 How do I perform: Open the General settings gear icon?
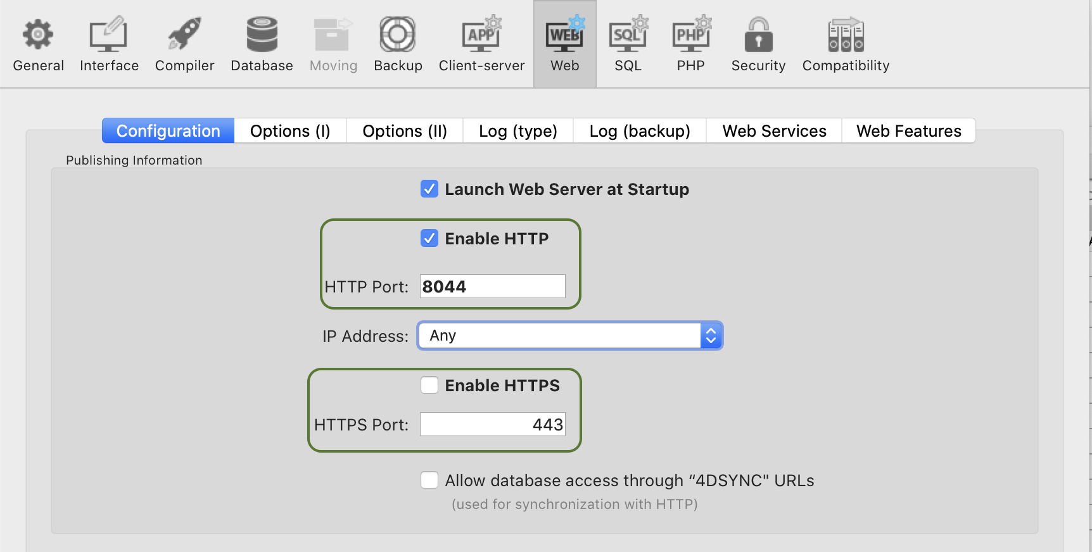pyautogui.click(x=38, y=34)
